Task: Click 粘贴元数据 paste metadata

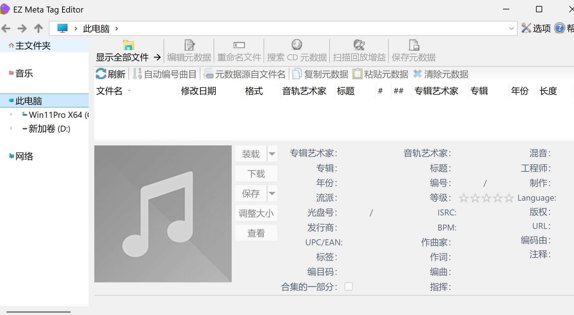Action: pos(380,74)
